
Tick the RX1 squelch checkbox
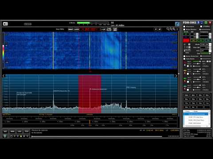(188, 66)
